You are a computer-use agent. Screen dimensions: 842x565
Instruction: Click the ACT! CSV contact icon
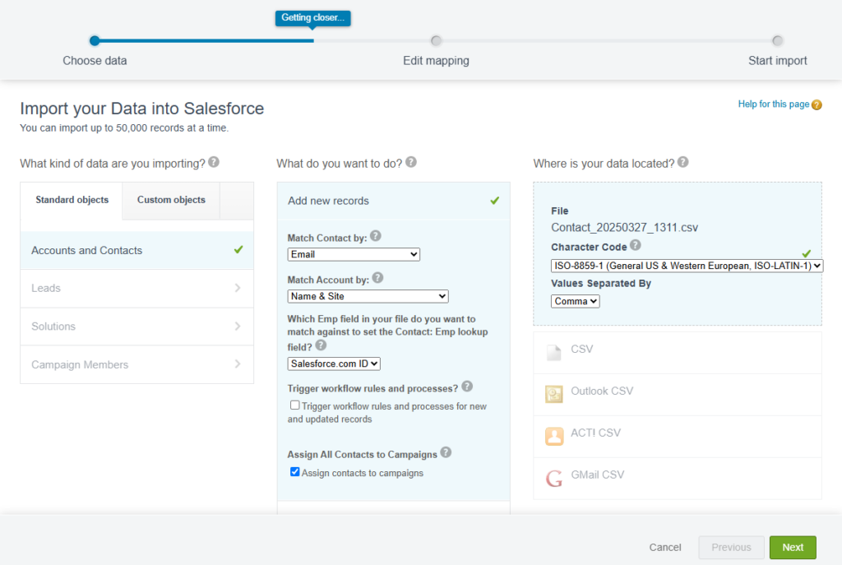(x=553, y=436)
